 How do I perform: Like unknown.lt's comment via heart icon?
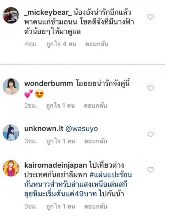(150, 134)
